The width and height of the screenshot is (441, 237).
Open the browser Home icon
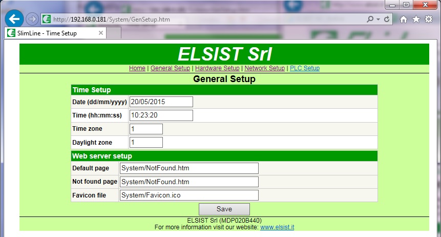pyautogui.click(x=404, y=19)
